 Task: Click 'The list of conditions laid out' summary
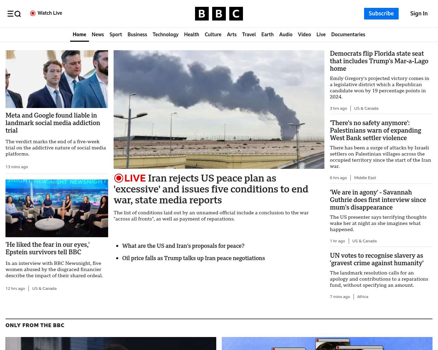(211, 216)
